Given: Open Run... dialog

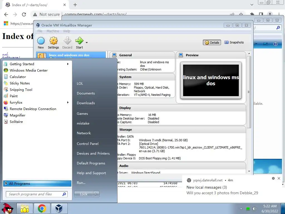Looking at the screenshot, I should [81, 183].
